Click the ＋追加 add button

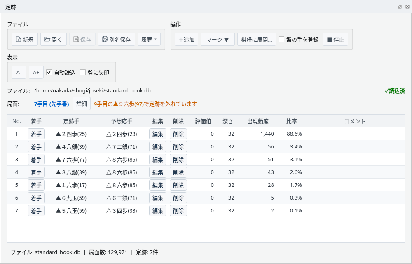point(186,40)
